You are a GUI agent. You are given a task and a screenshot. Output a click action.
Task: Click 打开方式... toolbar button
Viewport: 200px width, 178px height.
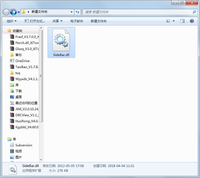pos(35,21)
